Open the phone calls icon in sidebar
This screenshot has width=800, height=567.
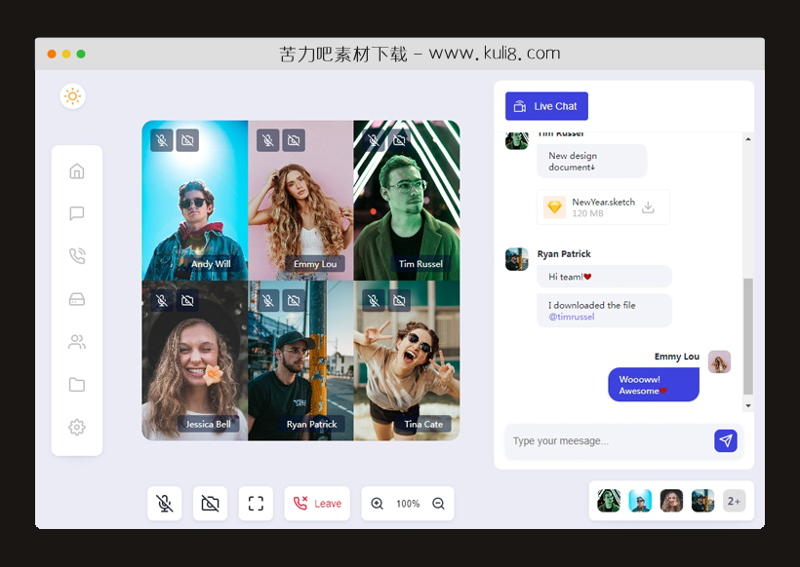pyautogui.click(x=77, y=256)
